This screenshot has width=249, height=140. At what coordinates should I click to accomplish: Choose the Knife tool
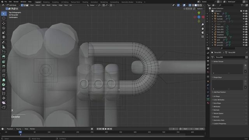pyautogui.click(x=4, y=75)
